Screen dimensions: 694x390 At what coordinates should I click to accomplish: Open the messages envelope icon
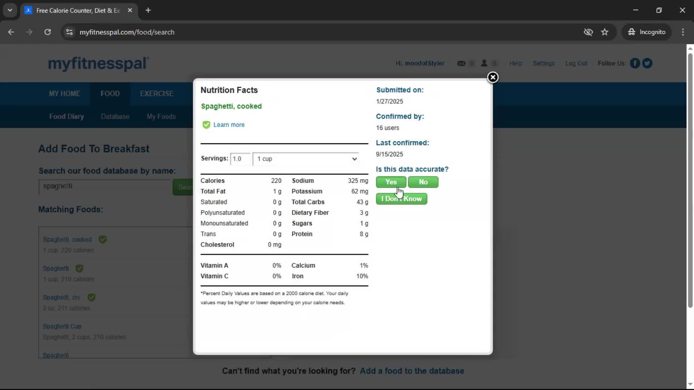click(461, 63)
